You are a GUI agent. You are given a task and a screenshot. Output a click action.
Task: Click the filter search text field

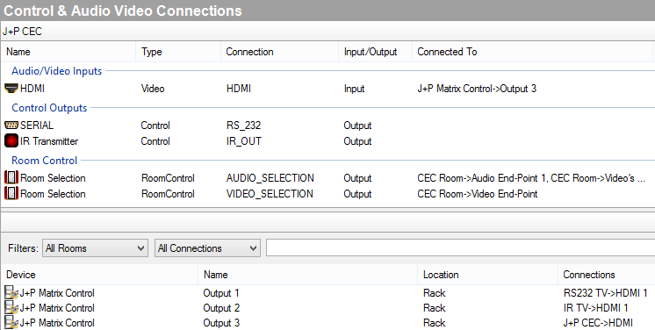click(x=460, y=248)
